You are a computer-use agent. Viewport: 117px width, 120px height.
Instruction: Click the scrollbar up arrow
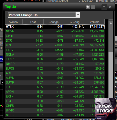tap(111, 23)
